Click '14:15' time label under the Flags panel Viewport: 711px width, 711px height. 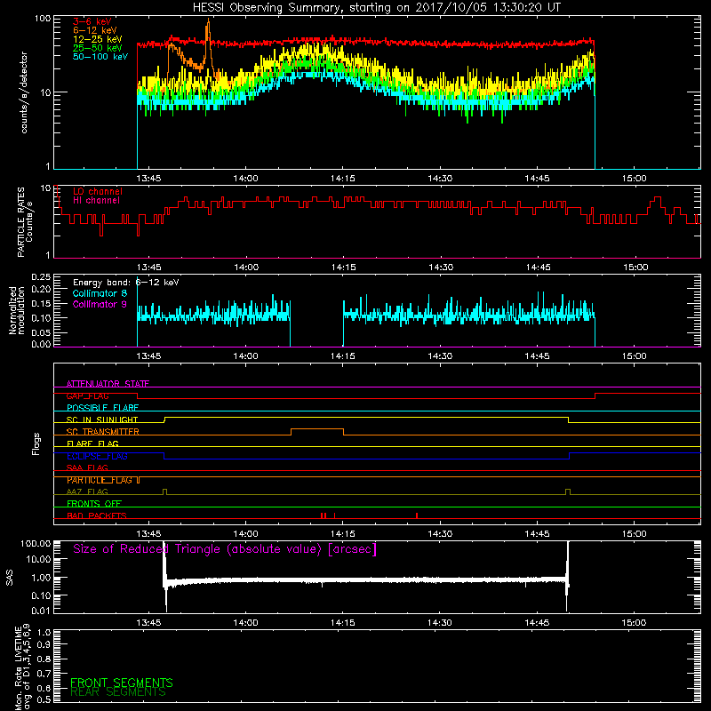pos(343,534)
